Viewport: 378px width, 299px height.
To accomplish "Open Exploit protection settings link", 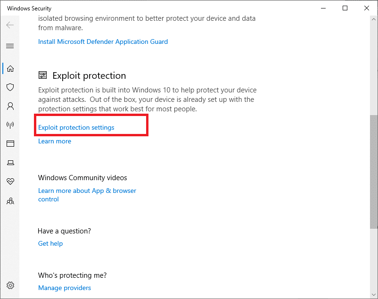I will point(76,127).
